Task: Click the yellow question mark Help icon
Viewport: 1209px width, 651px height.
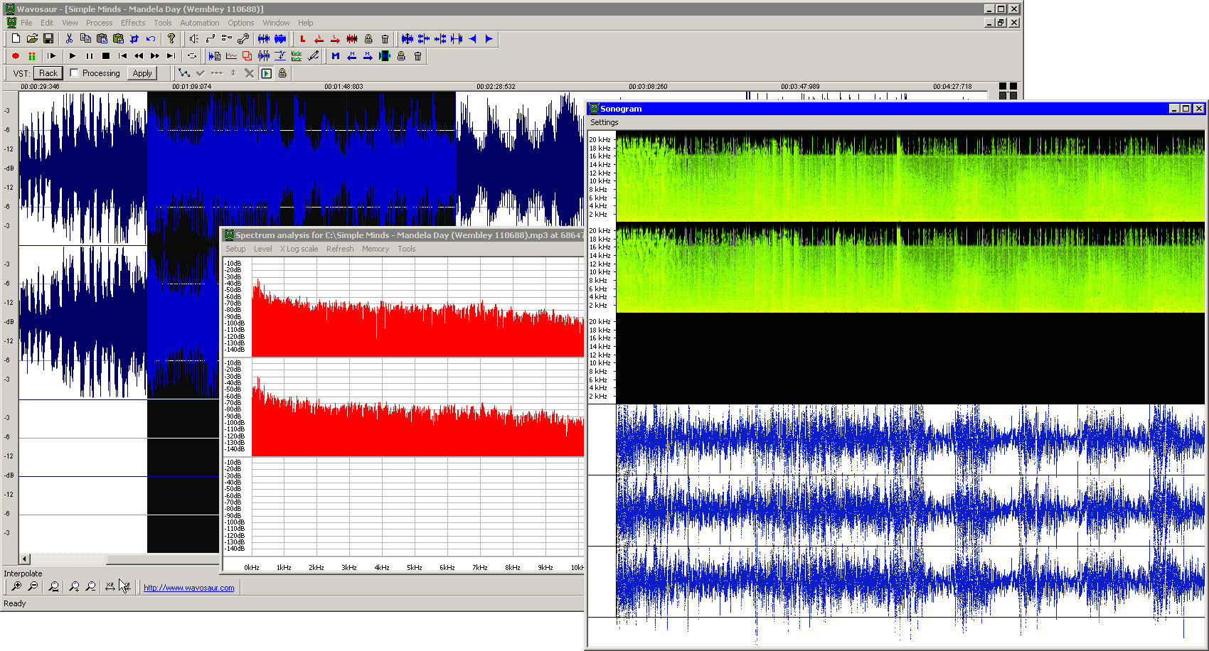Action: click(171, 39)
